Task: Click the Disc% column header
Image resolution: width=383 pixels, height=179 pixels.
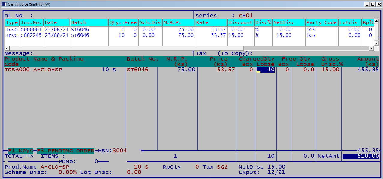Action: [263, 22]
